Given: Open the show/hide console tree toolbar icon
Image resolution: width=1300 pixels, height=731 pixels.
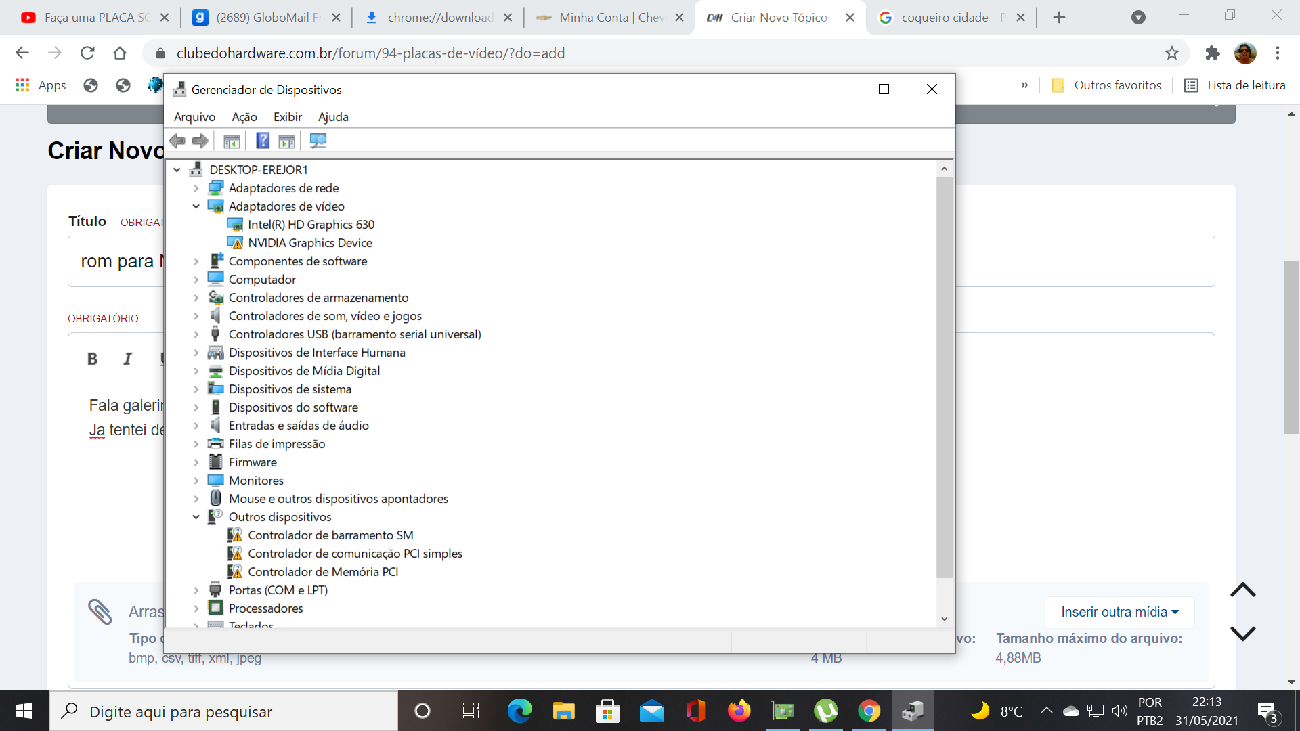Looking at the screenshot, I should [232, 141].
